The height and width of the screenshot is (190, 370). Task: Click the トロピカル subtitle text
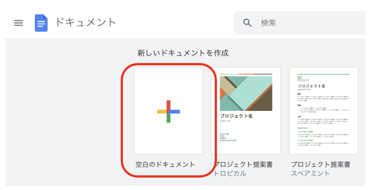(230, 174)
